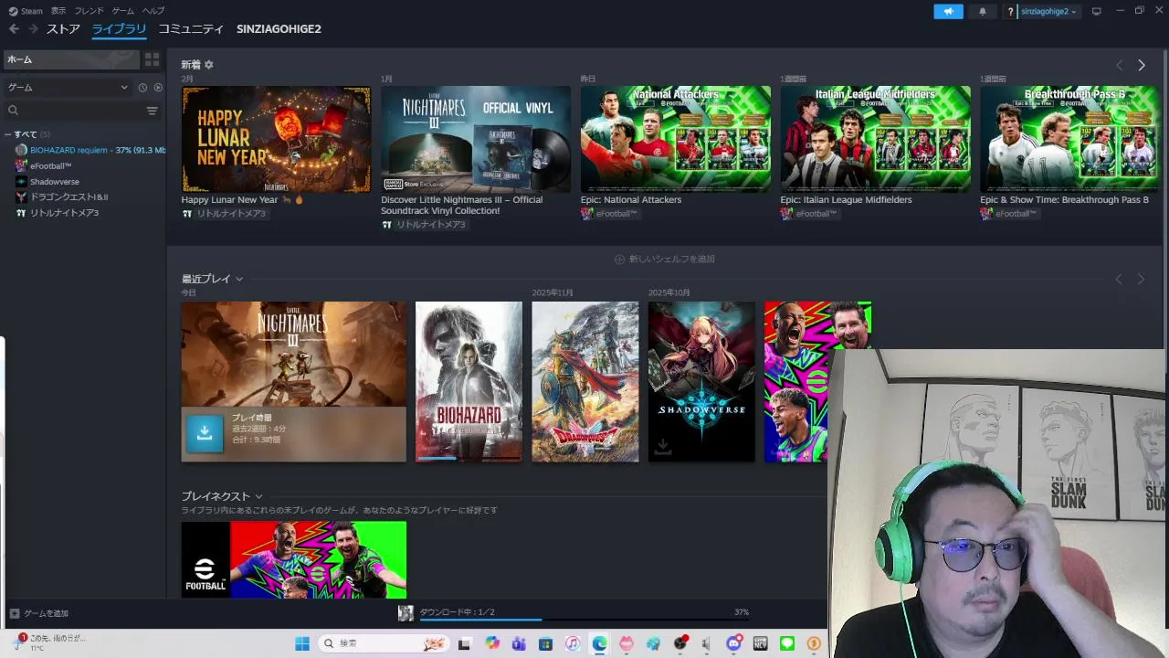Open the 表示 menu
The image size is (1169, 658).
[58, 11]
